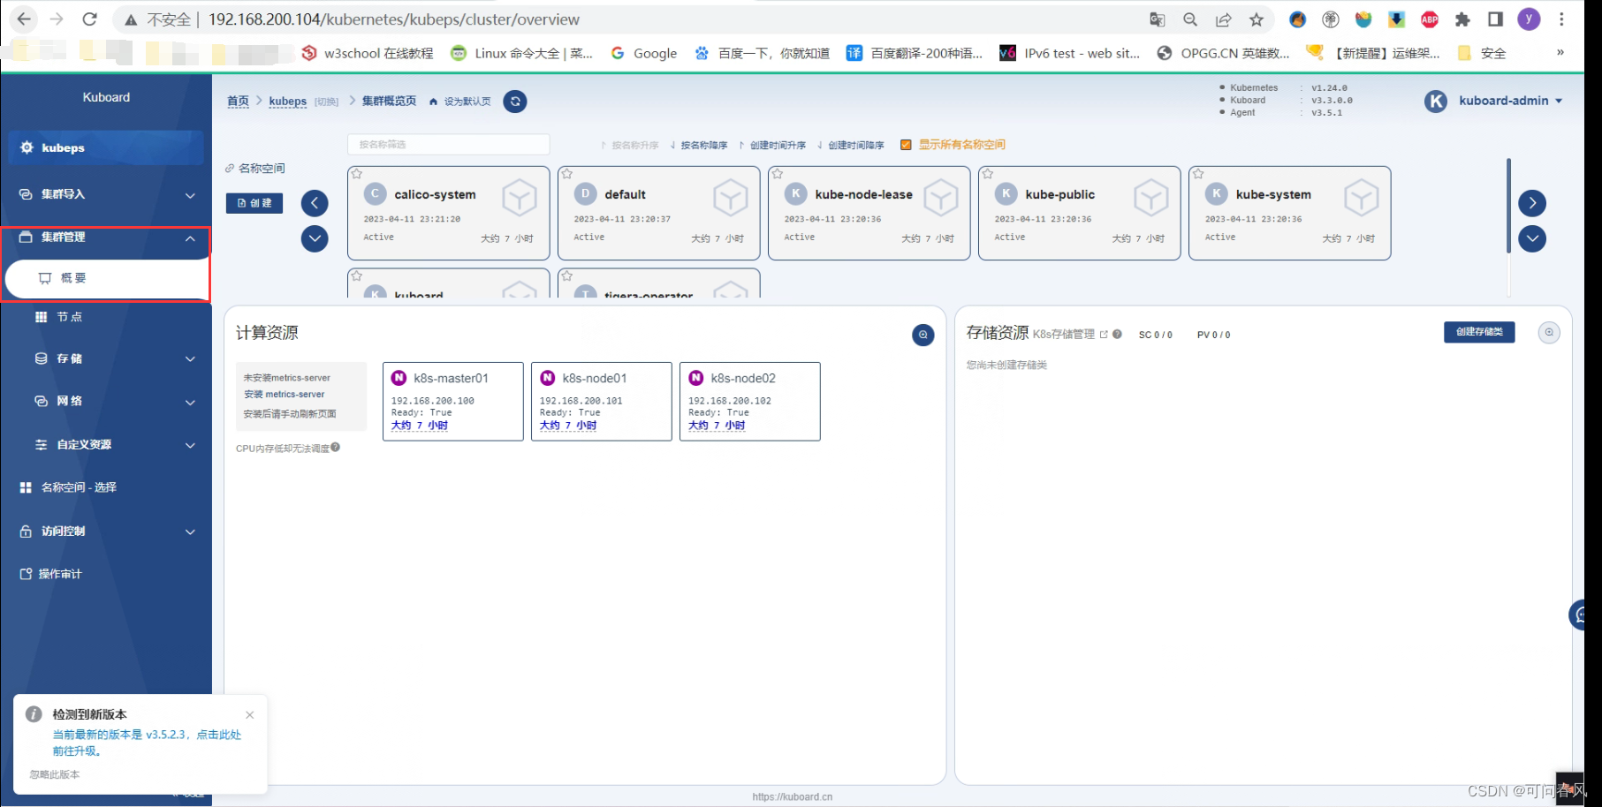Click the 创建 namespace button
1602x807 pixels.
[x=254, y=203]
